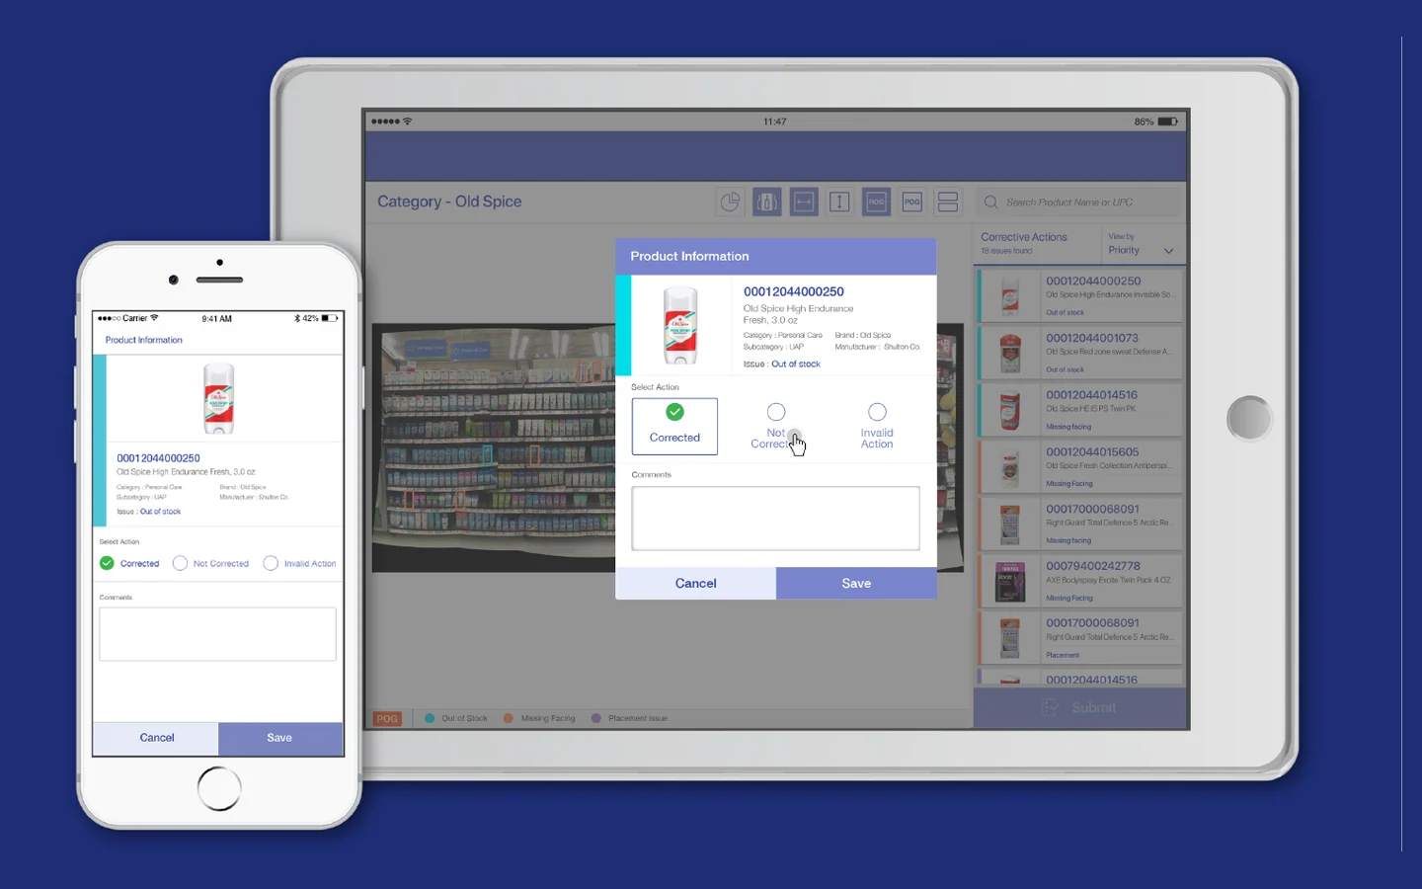This screenshot has height=889, width=1422.
Task: Open the pie chart view on tablet toolbar
Action: point(730,202)
